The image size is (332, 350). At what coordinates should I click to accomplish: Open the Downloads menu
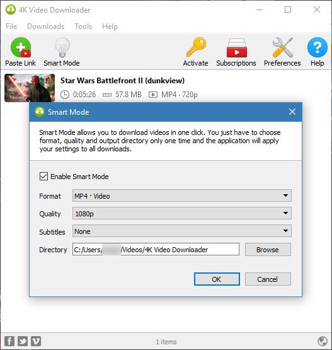point(46,26)
